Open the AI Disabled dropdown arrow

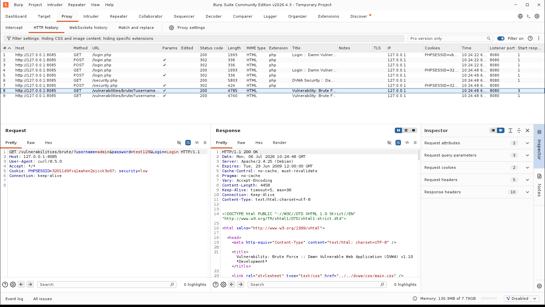pos(535,298)
